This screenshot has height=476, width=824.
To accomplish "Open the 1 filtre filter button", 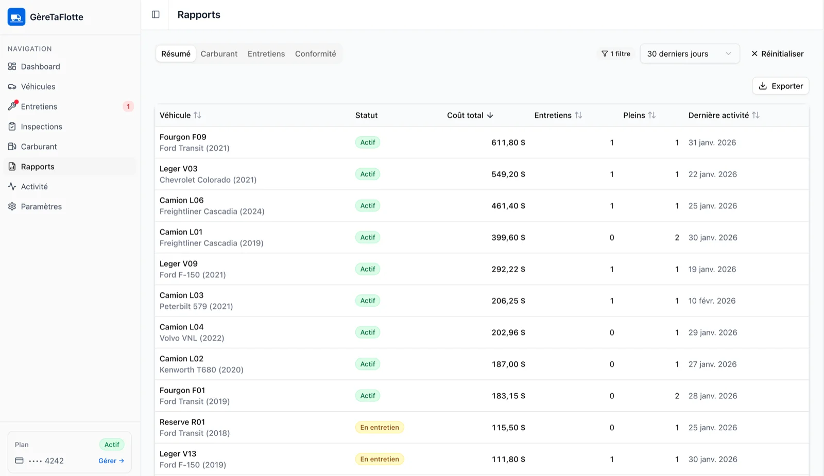I will click(x=616, y=54).
